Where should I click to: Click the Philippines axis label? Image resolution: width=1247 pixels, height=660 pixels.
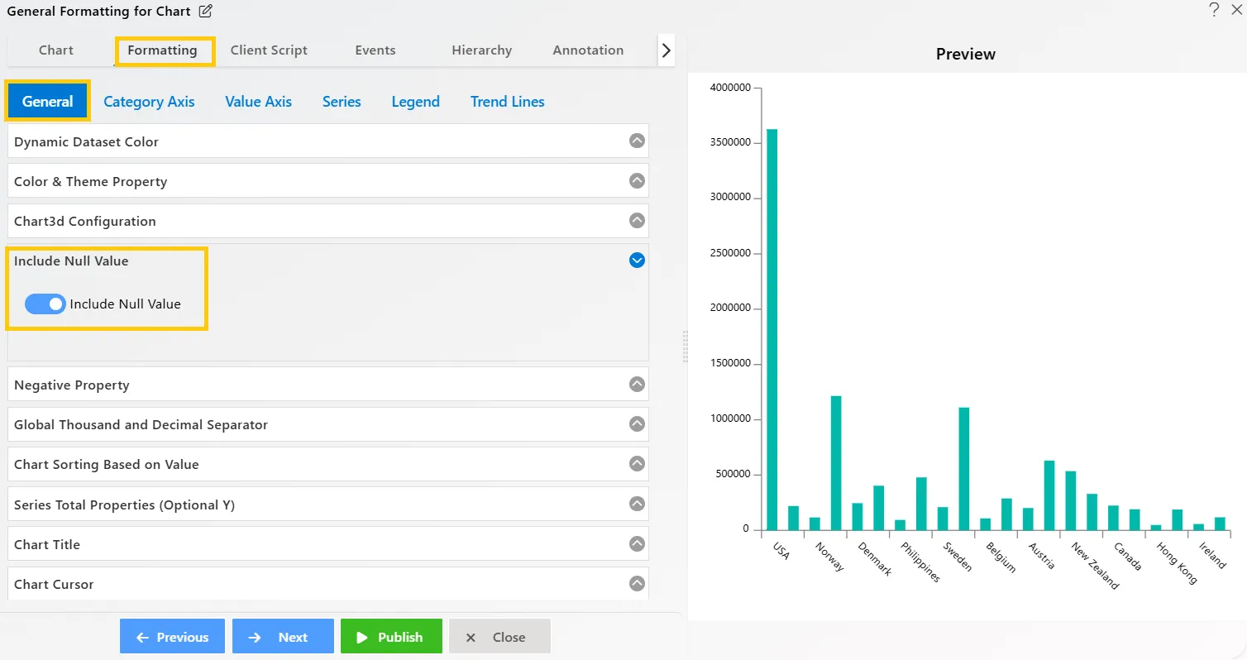click(920, 562)
